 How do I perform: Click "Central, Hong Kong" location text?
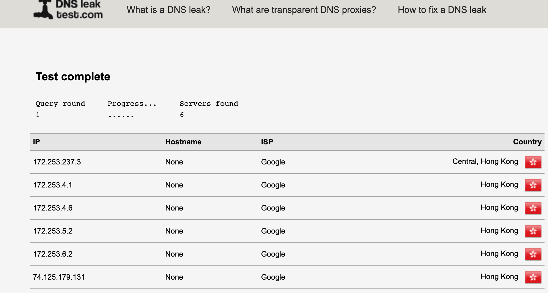point(485,161)
